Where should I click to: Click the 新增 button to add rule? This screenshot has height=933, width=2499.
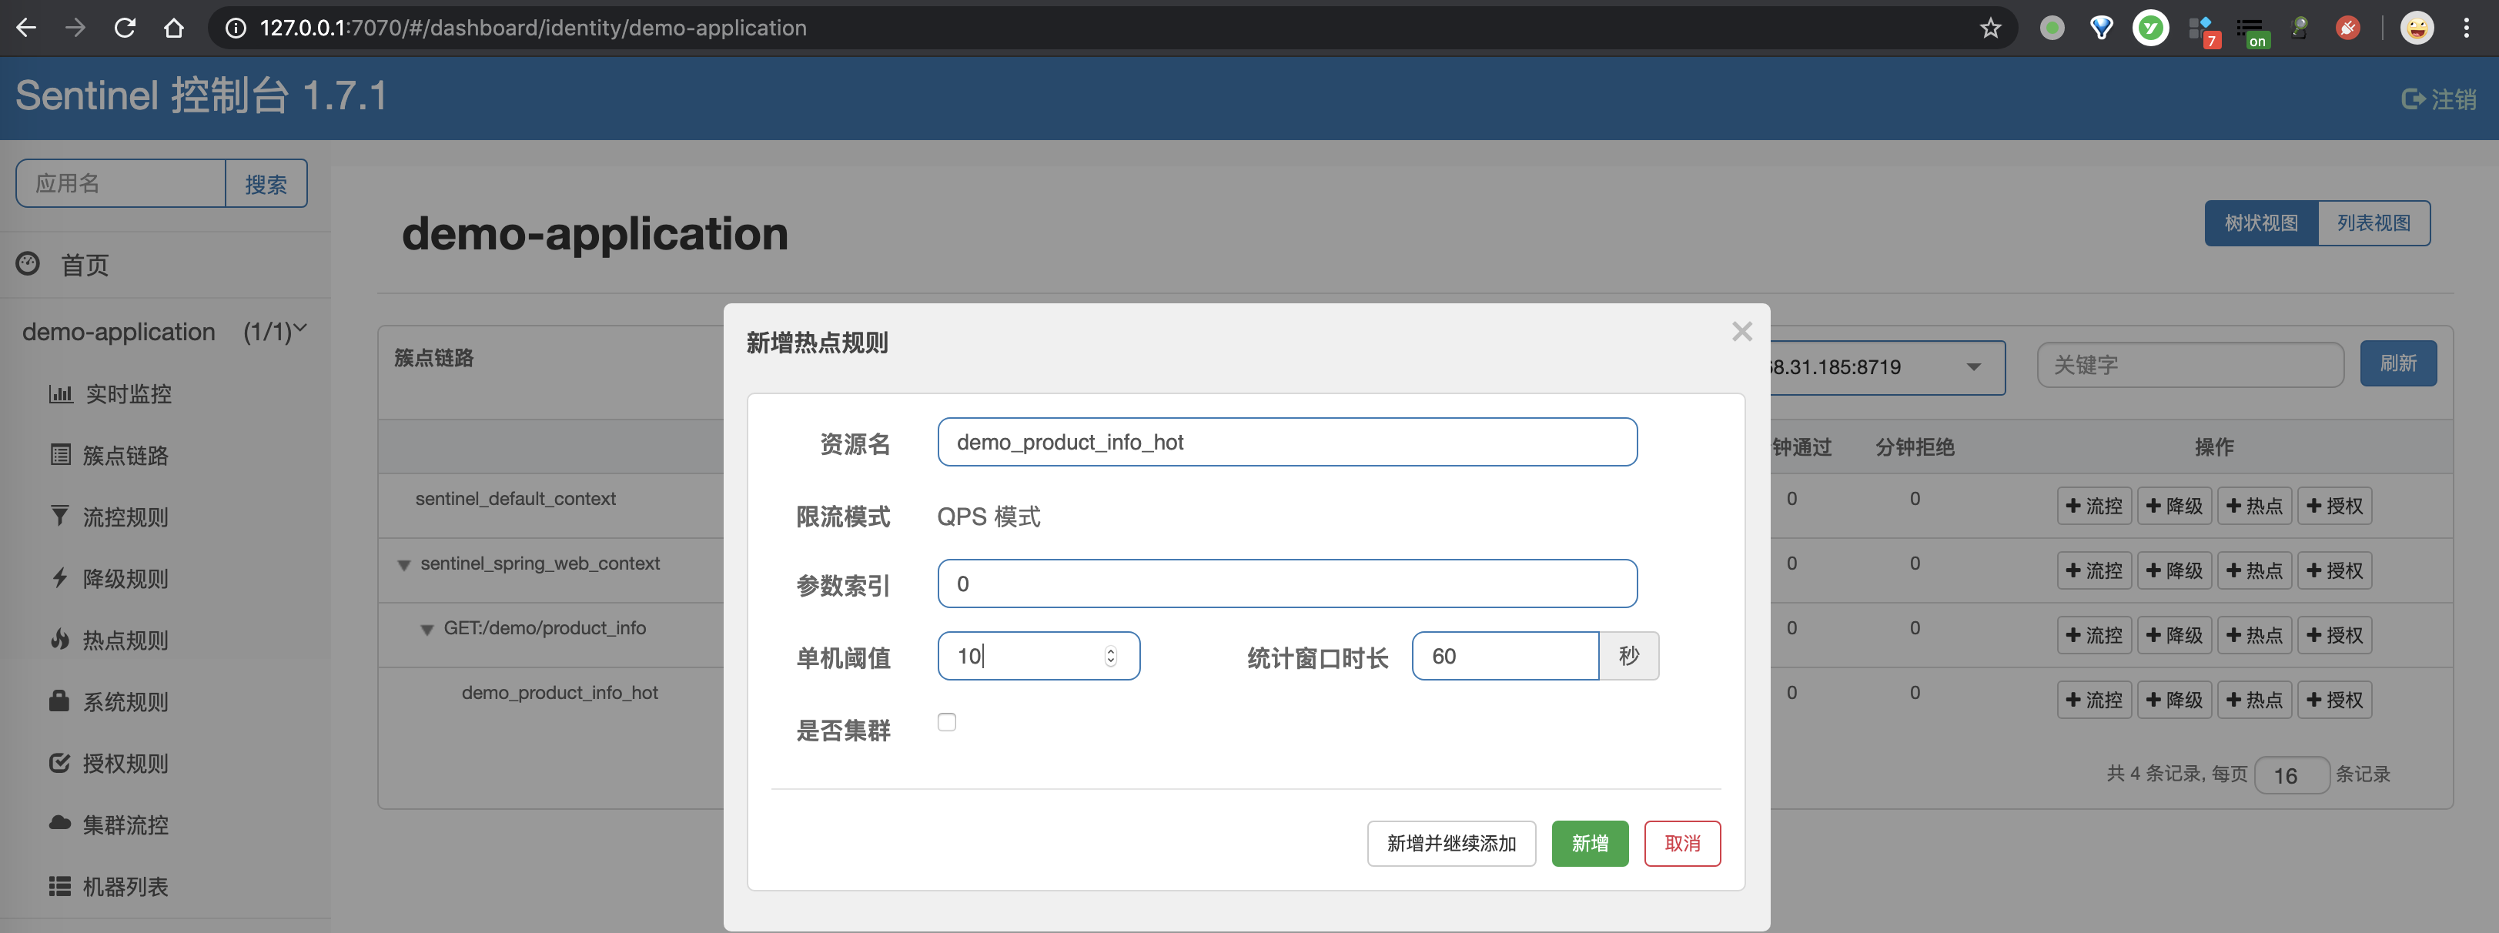click(1590, 844)
